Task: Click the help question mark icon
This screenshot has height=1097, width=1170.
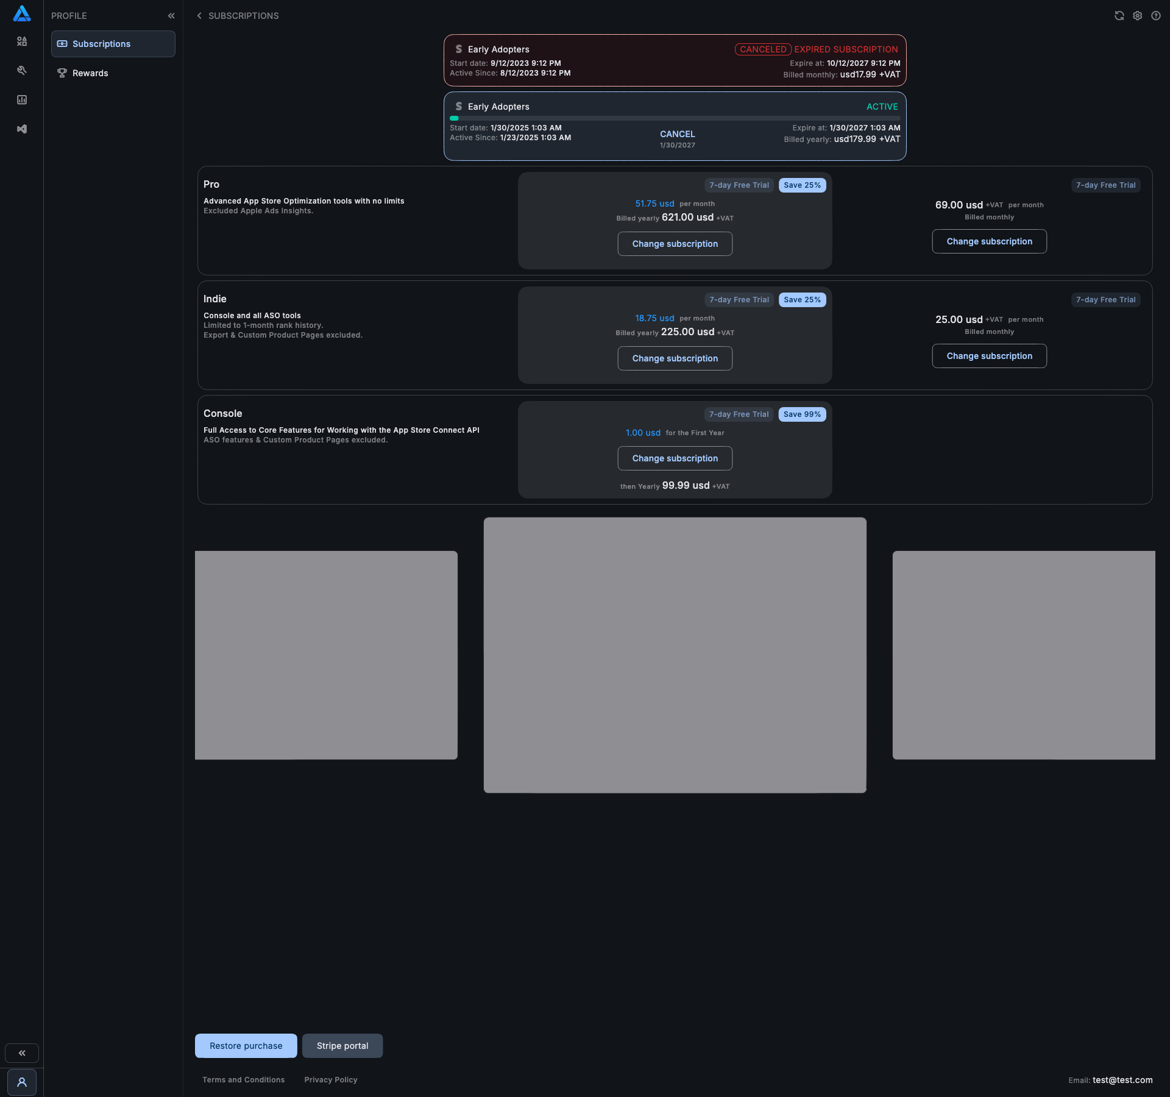Action: point(1155,16)
